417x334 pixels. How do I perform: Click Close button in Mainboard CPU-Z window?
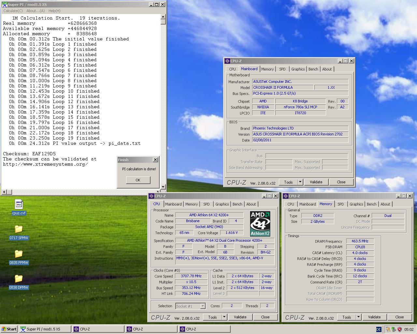[x=341, y=182]
